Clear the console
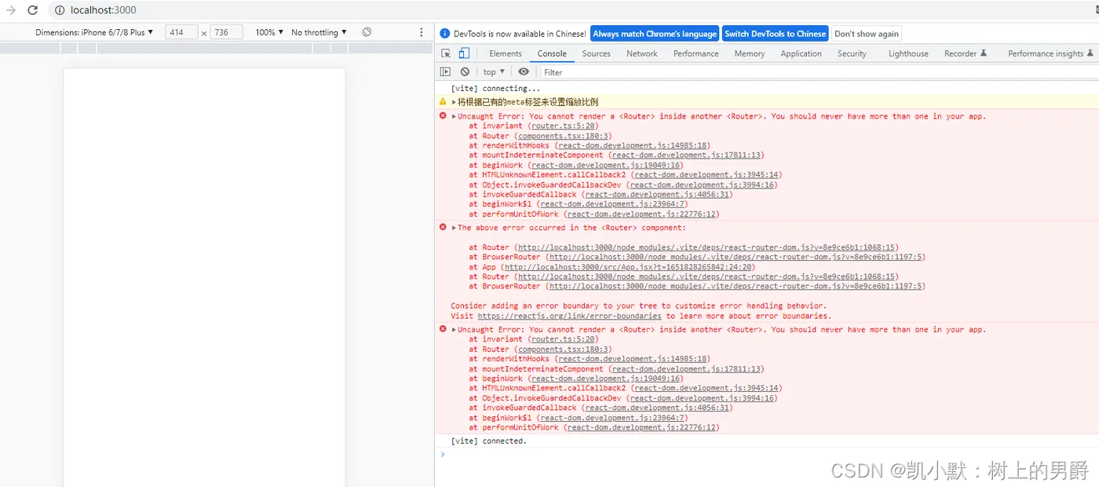The image size is (1099, 487). point(465,71)
